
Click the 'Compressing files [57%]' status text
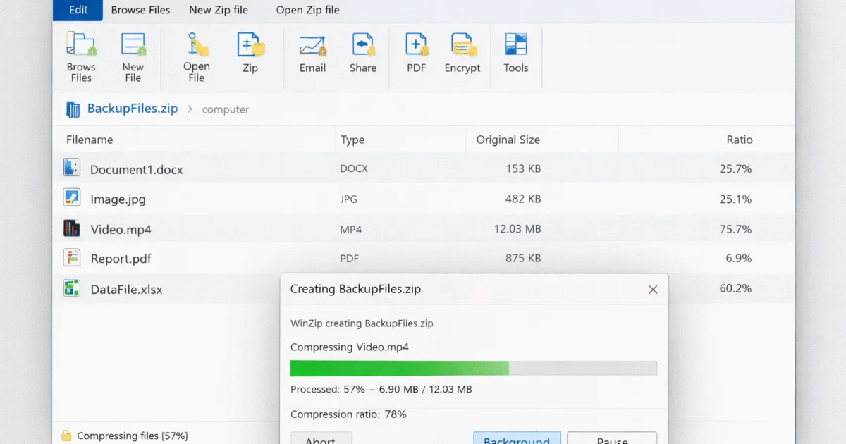pos(133,436)
